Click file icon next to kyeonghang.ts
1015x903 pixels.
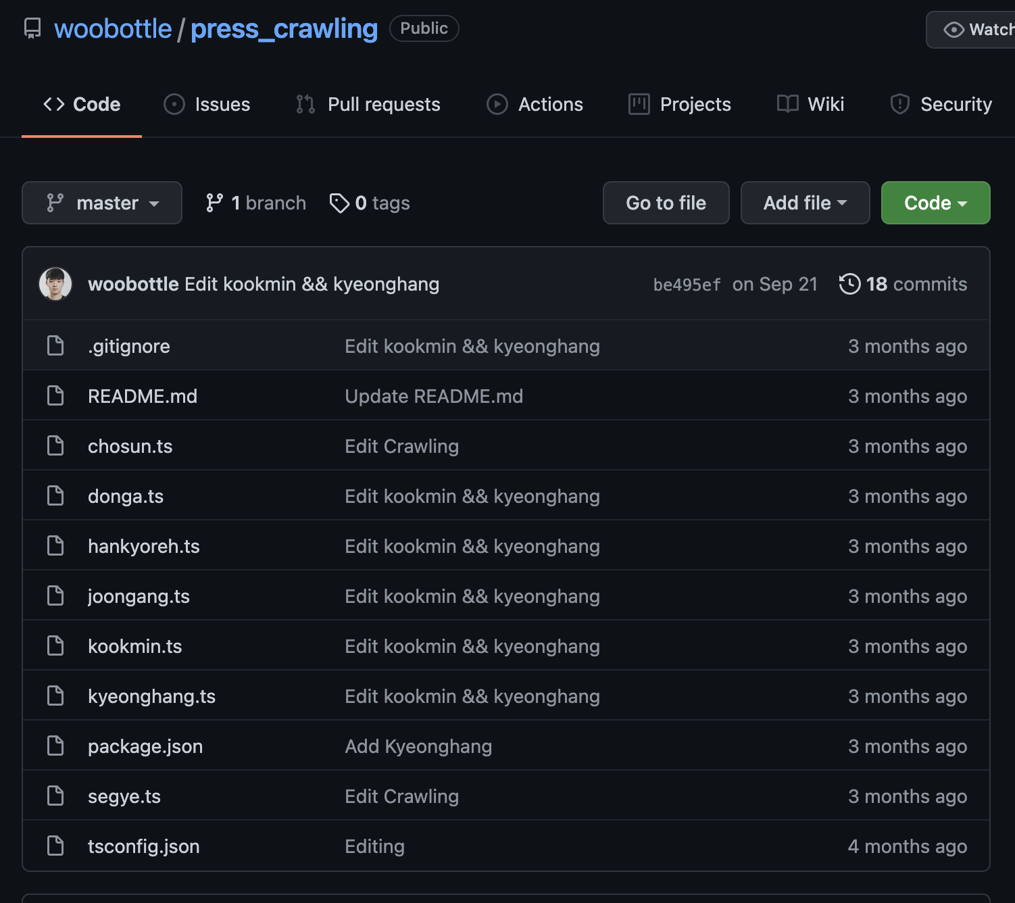pyautogui.click(x=55, y=695)
